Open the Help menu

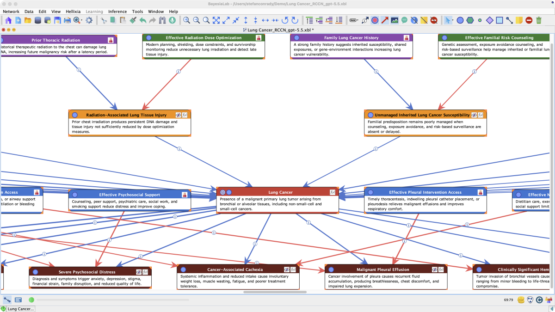click(173, 11)
